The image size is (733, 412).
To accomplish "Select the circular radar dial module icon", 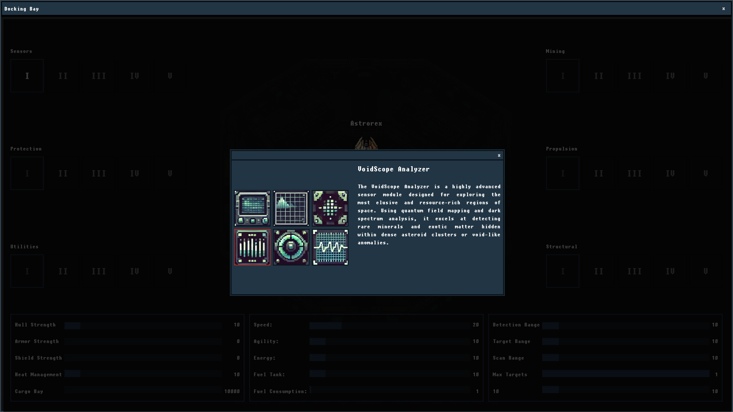I will 291,247.
